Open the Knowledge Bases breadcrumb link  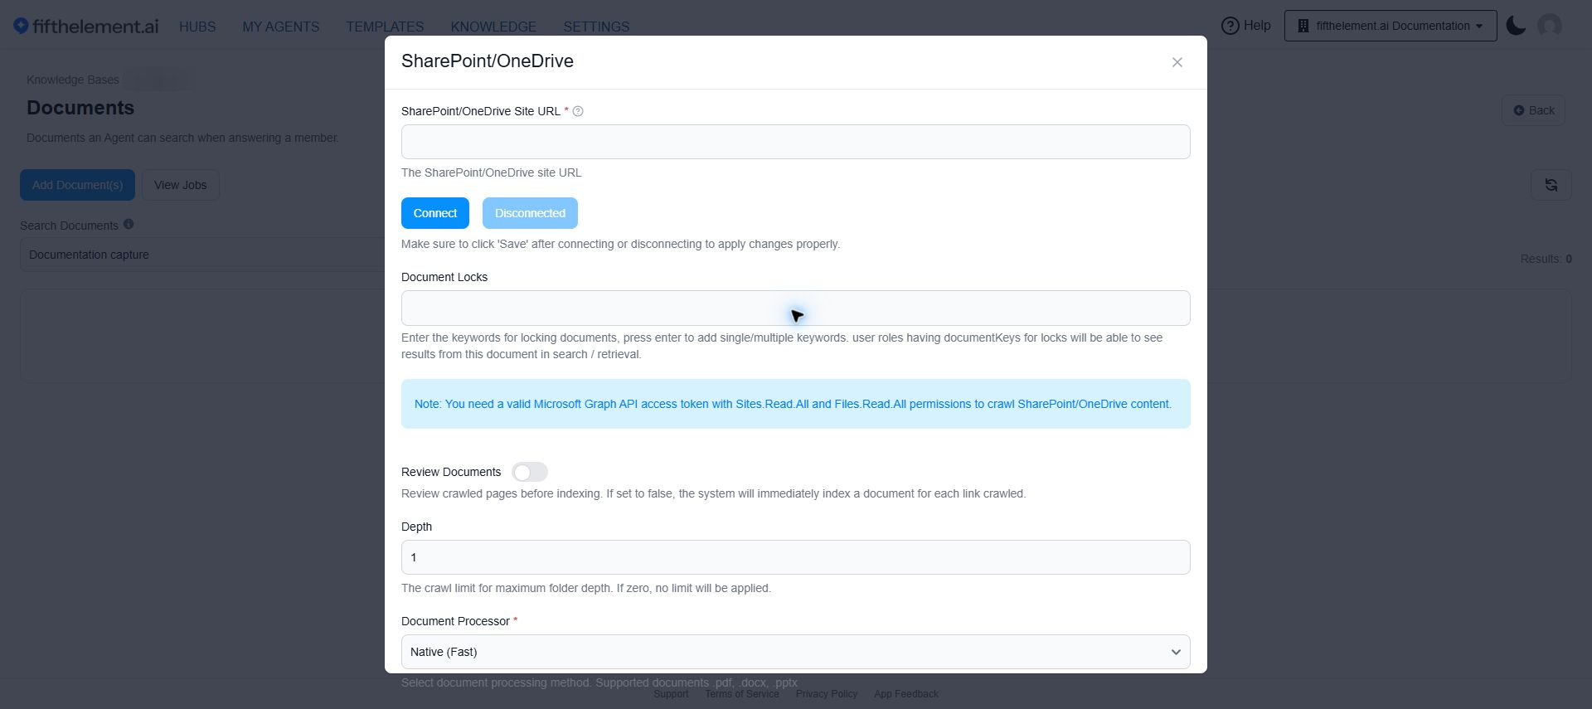73,80
